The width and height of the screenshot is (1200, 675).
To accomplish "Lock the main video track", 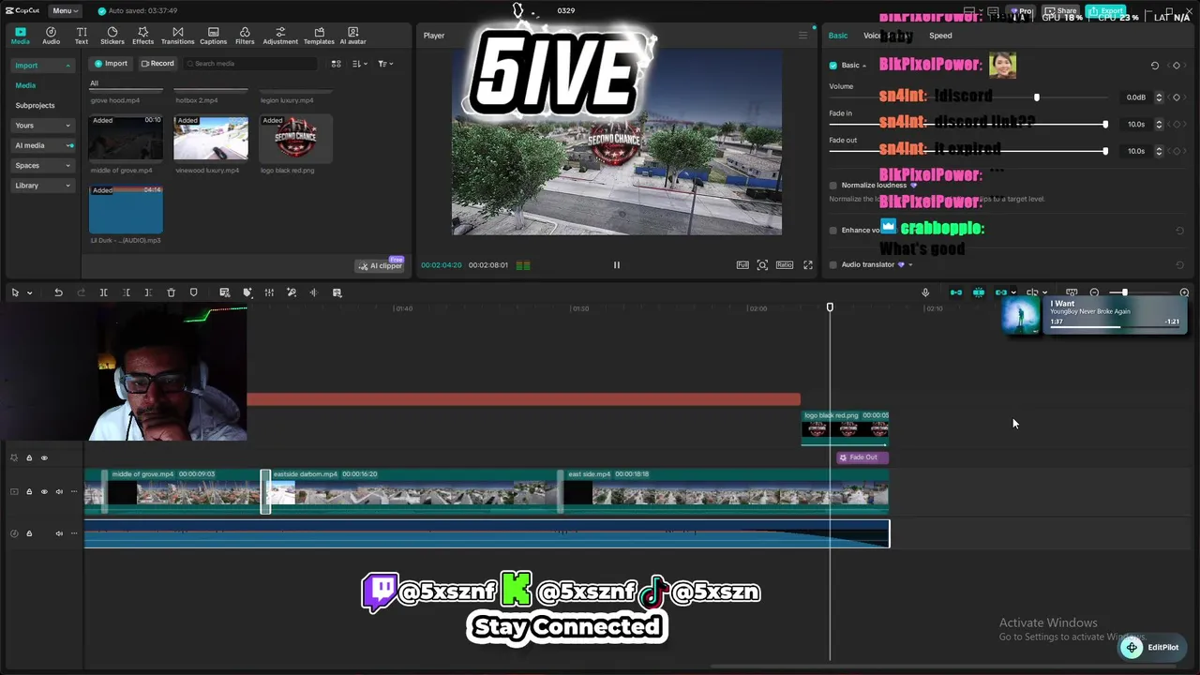I will 29,492.
